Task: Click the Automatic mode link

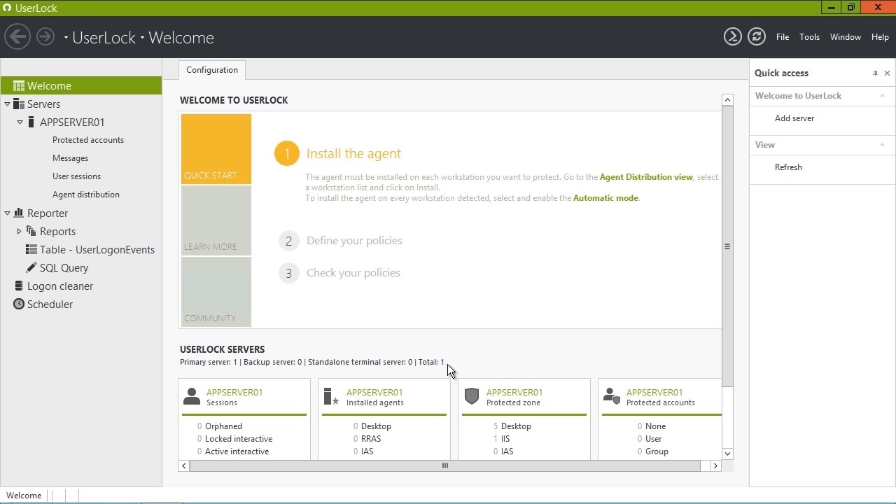Action: click(x=605, y=198)
